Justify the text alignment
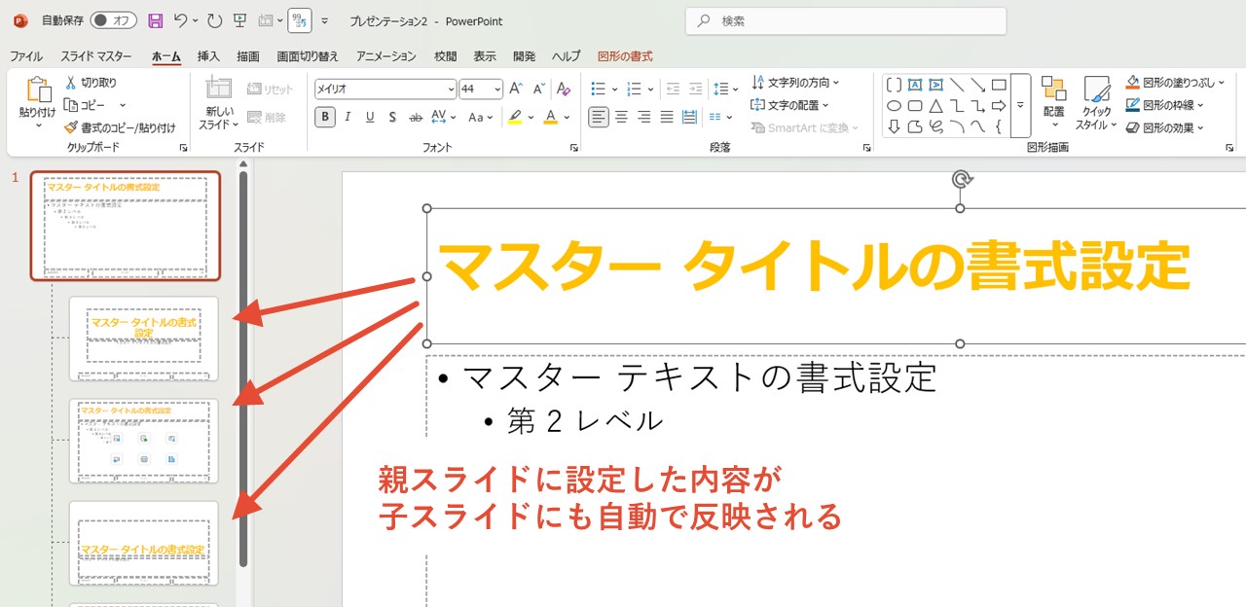Viewport: 1246px width, 607px height. tap(667, 117)
